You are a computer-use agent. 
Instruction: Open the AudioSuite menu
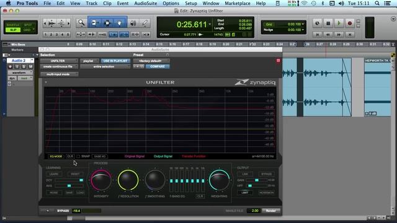(x=146, y=3)
